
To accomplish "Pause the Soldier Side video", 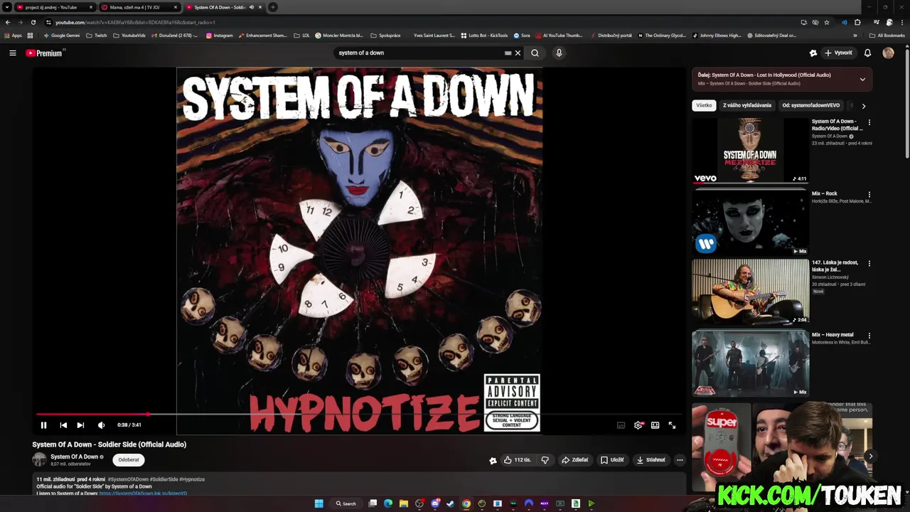I will point(43,425).
